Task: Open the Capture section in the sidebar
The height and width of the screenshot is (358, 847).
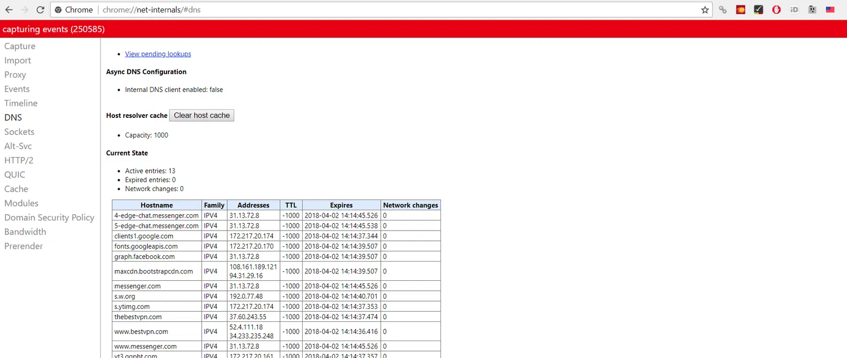Action: pos(20,46)
